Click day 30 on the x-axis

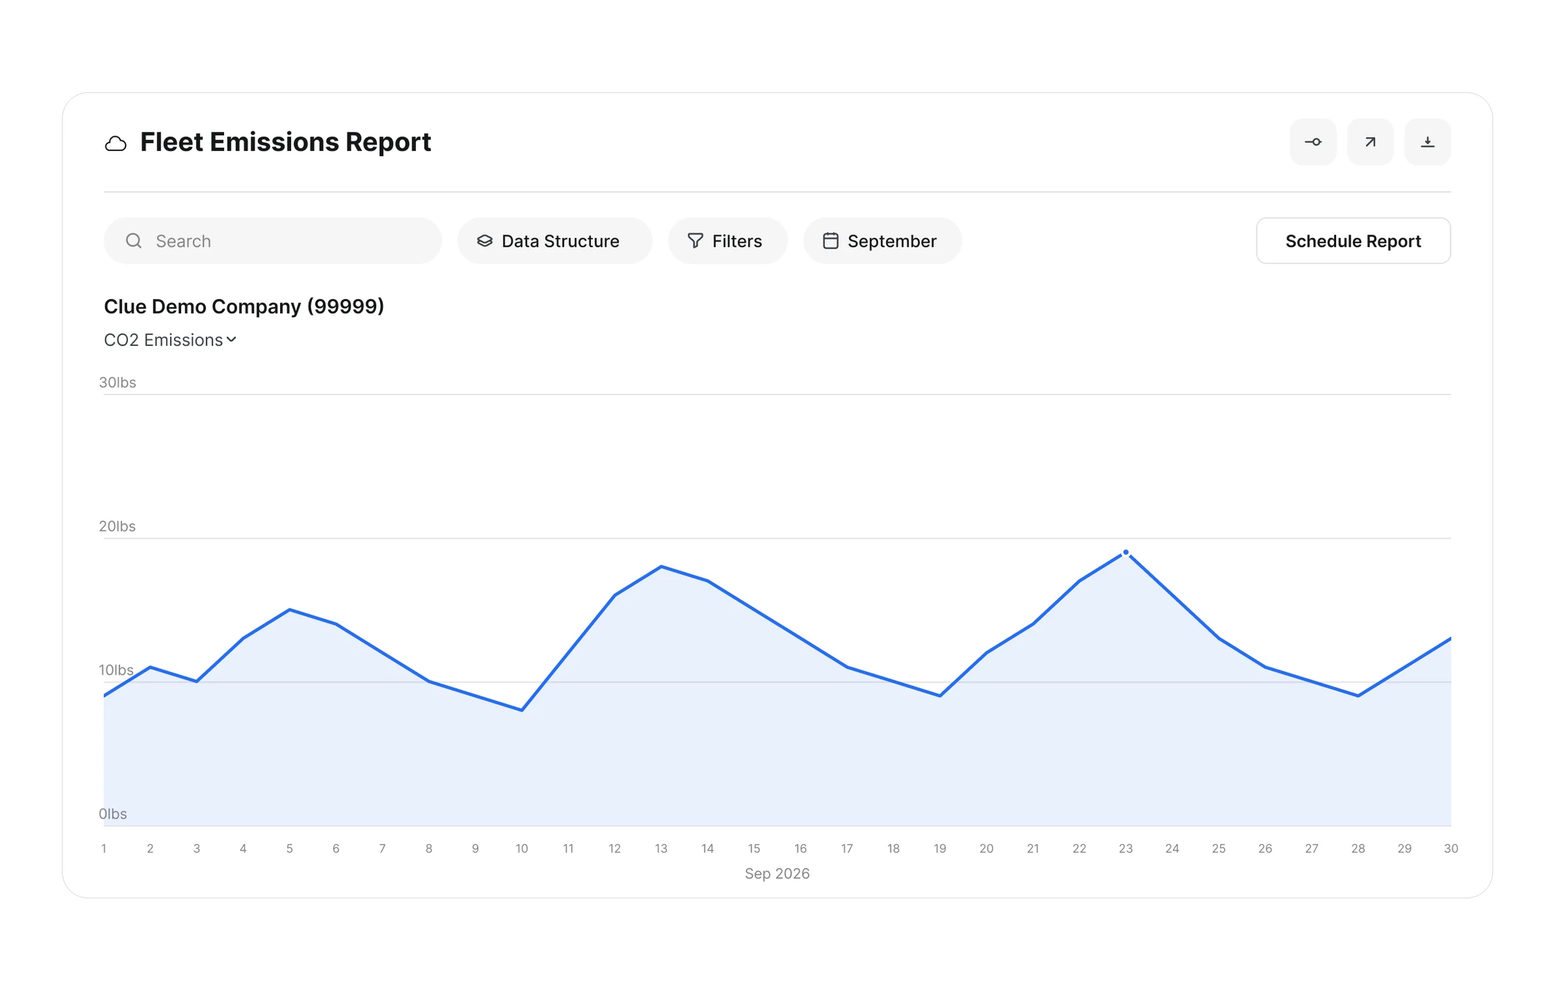tap(1451, 848)
